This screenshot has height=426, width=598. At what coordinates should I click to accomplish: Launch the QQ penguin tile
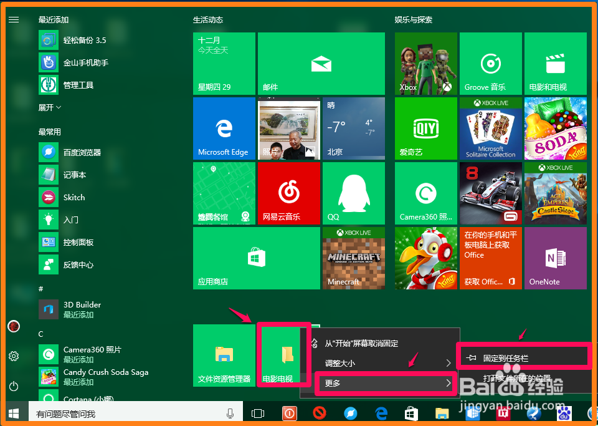(x=354, y=193)
